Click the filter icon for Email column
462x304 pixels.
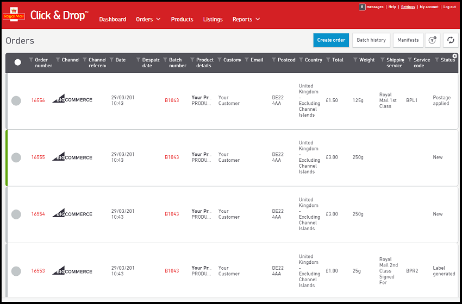[247, 60]
